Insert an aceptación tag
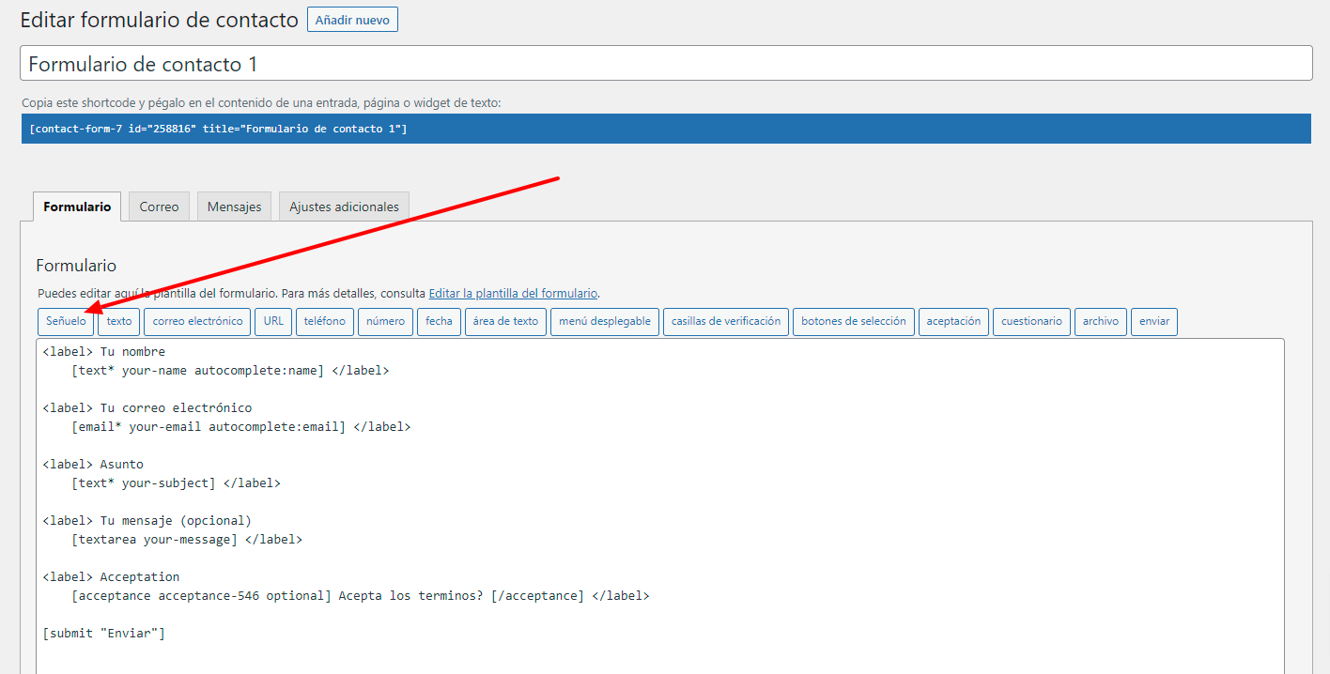Viewport: 1330px width, 674px height. 953,321
